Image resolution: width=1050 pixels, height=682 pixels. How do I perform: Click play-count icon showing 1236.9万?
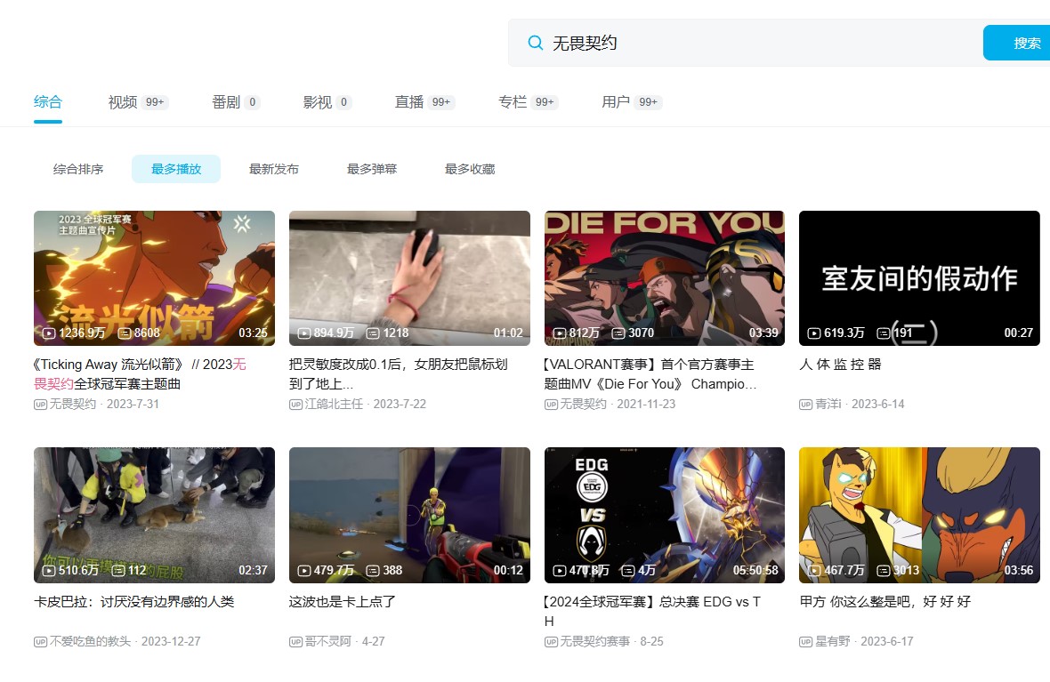pos(49,333)
